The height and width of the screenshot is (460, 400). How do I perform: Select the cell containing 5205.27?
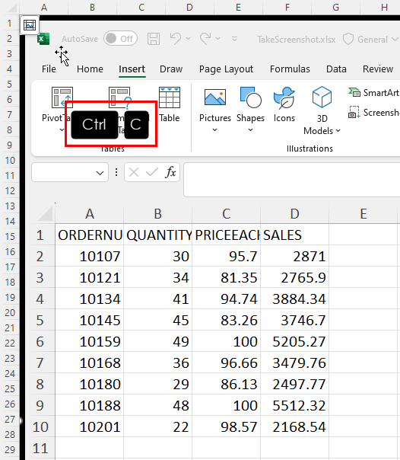(x=294, y=341)
